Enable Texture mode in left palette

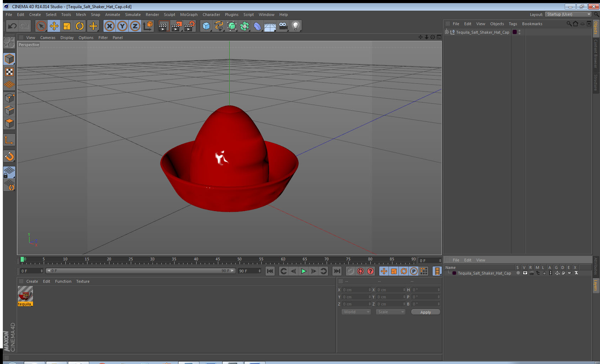click(9, 72)
